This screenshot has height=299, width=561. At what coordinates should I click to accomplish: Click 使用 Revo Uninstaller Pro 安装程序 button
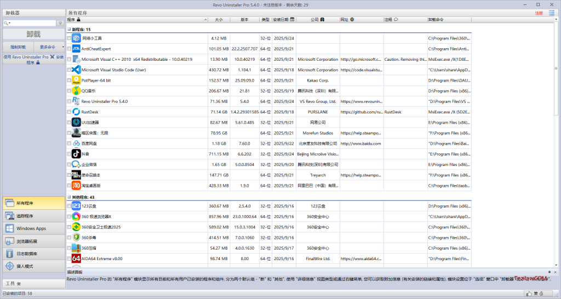click(33, 59)
